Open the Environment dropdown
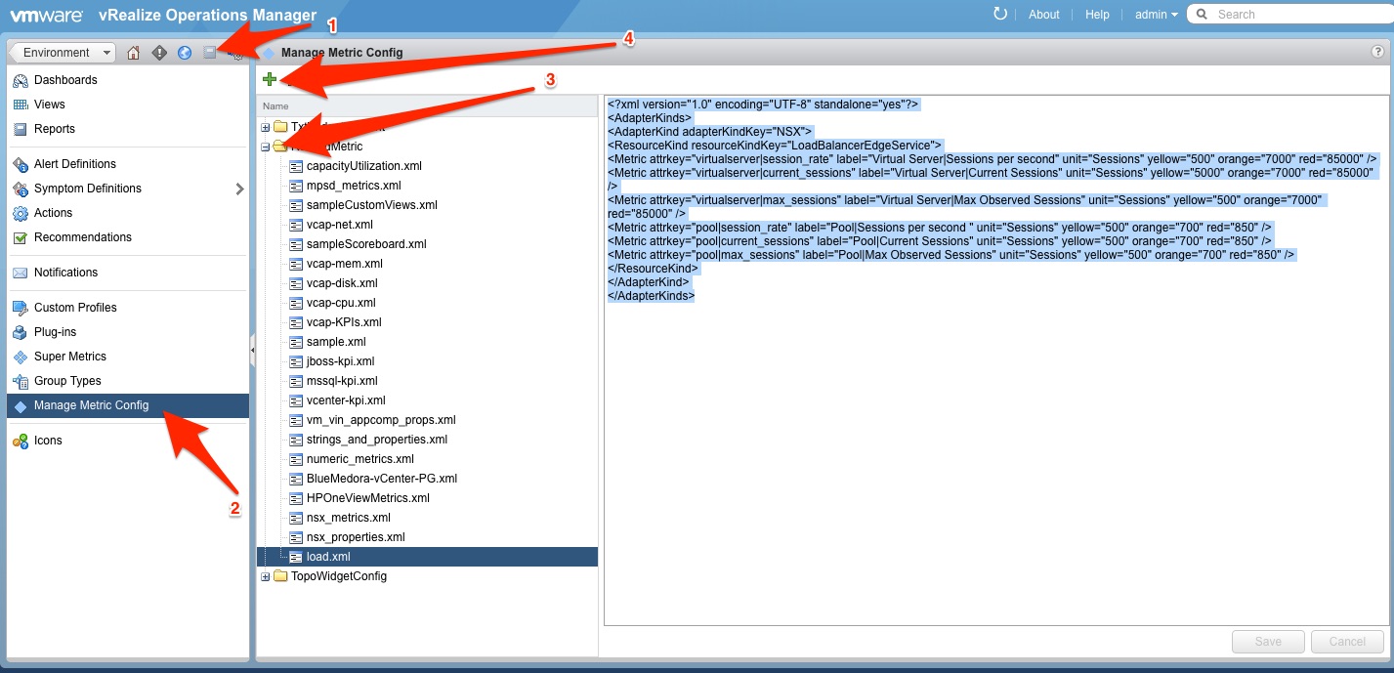 pos(63,53)
